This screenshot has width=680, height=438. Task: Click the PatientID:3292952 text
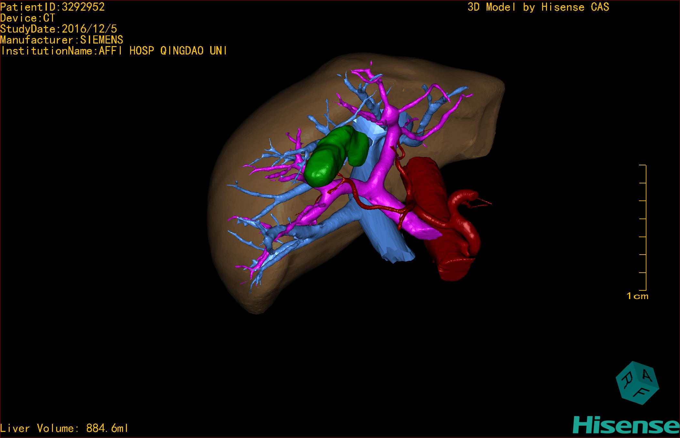tap(52, 7)
